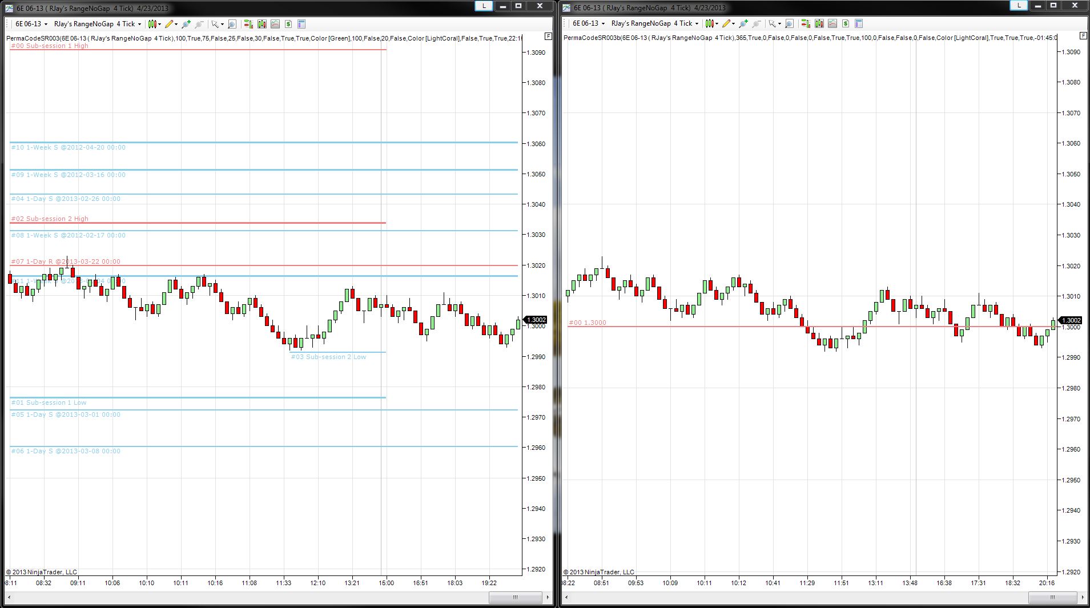This screenshot has height=608, width=1090.
Task: Click the '#06 1-Day S @2013-03-08' label
Action: click(66, 451)
